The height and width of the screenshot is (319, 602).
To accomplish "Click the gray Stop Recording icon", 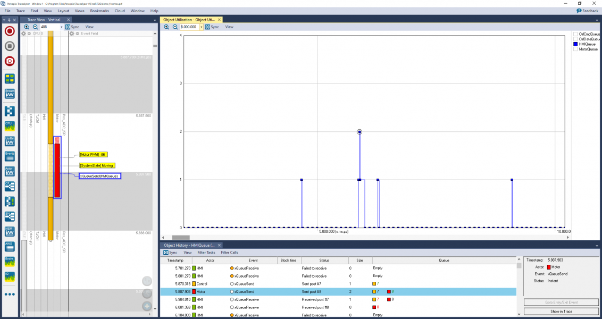I will [x=10, y=46].
